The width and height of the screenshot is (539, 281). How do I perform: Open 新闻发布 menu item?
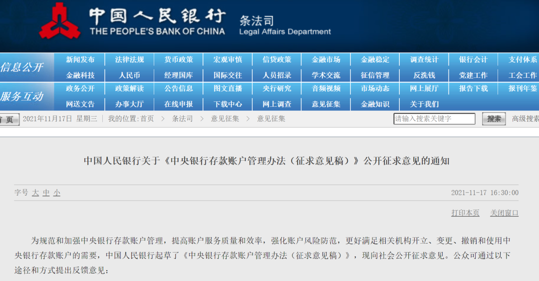(x=80, y=59)
